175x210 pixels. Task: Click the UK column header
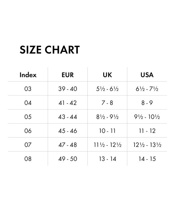point(107,75)
